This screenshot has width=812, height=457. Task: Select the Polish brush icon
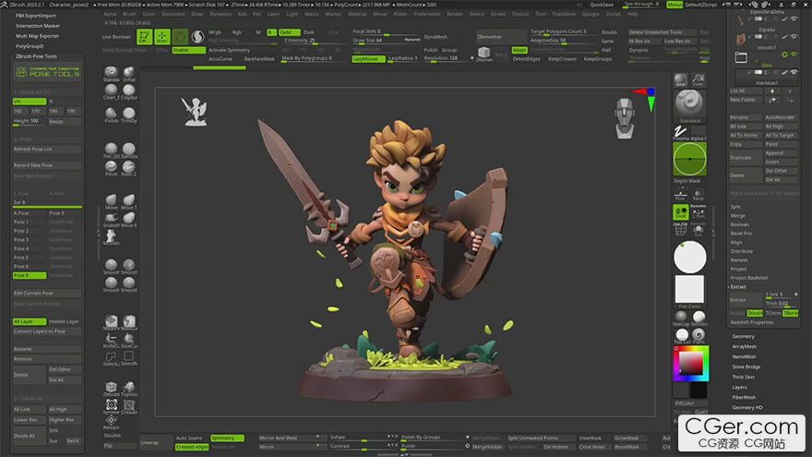[x=111, y=113]
